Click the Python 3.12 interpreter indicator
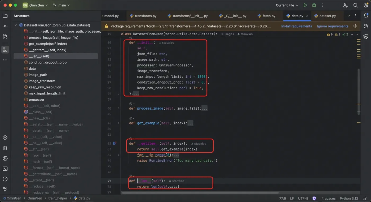This screenshot has height=202, width=371. click(349, 199)
